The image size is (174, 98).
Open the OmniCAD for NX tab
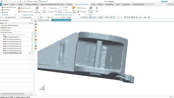point(139,4)
